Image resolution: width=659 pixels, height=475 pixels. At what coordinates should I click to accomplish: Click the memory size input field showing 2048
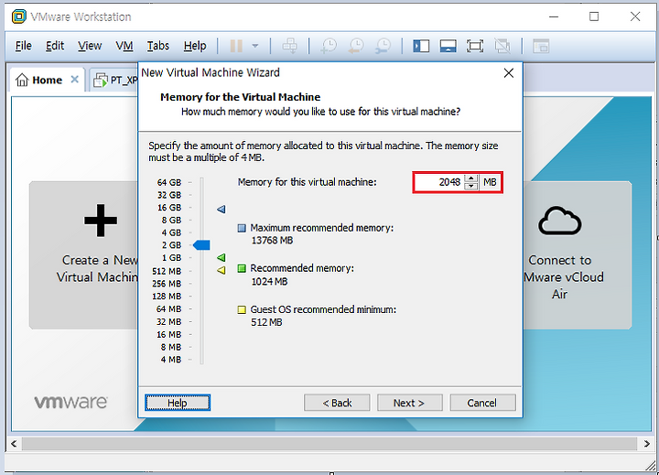(439, 182)
